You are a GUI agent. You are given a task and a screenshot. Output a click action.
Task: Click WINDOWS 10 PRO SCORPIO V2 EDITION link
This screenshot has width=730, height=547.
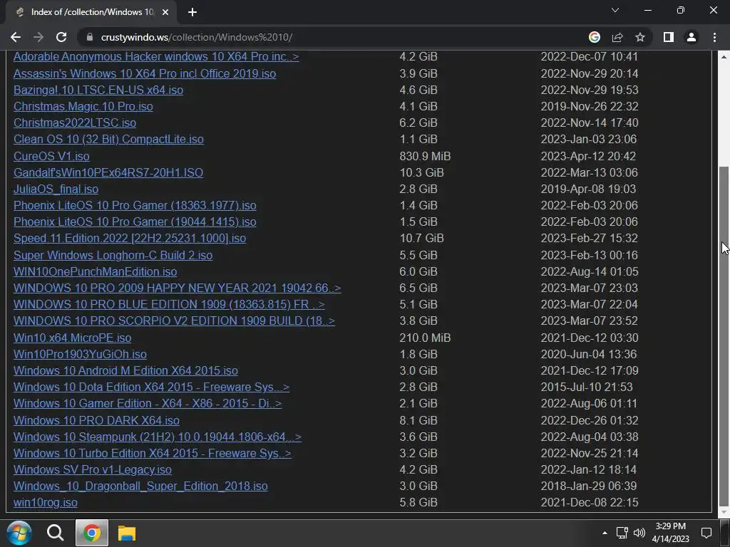[x=174, y=321]
